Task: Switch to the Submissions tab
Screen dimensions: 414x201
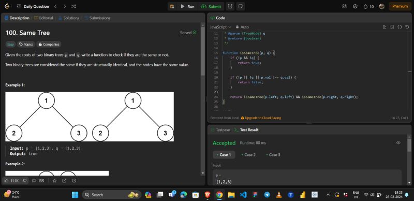Action: pos(97,18)
